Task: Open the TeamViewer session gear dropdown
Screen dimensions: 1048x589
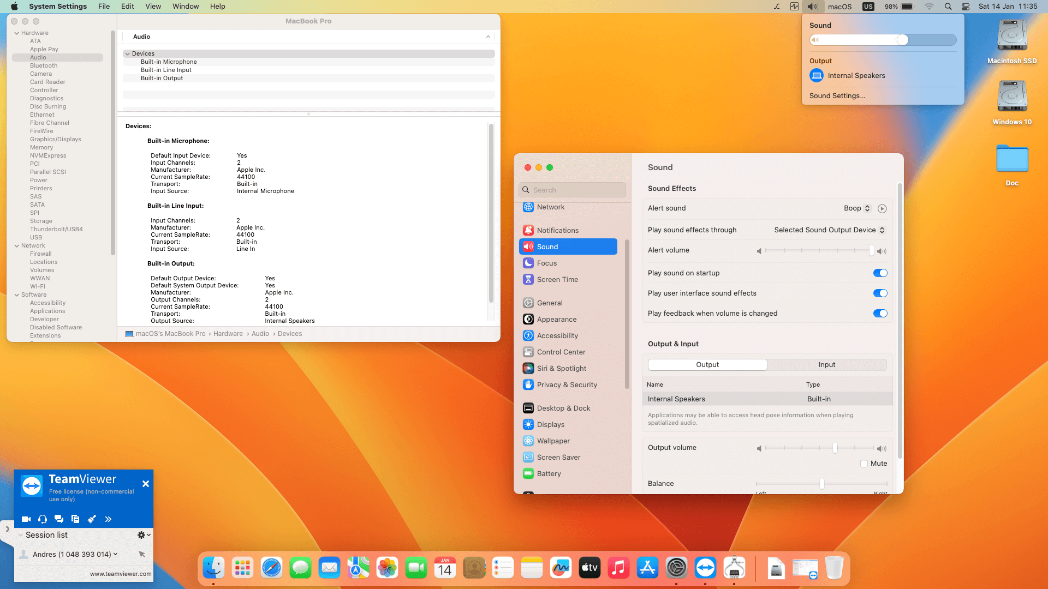Action: click(144, 535)
